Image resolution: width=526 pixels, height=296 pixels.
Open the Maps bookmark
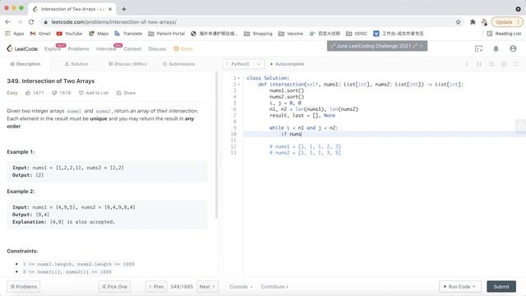99,34
